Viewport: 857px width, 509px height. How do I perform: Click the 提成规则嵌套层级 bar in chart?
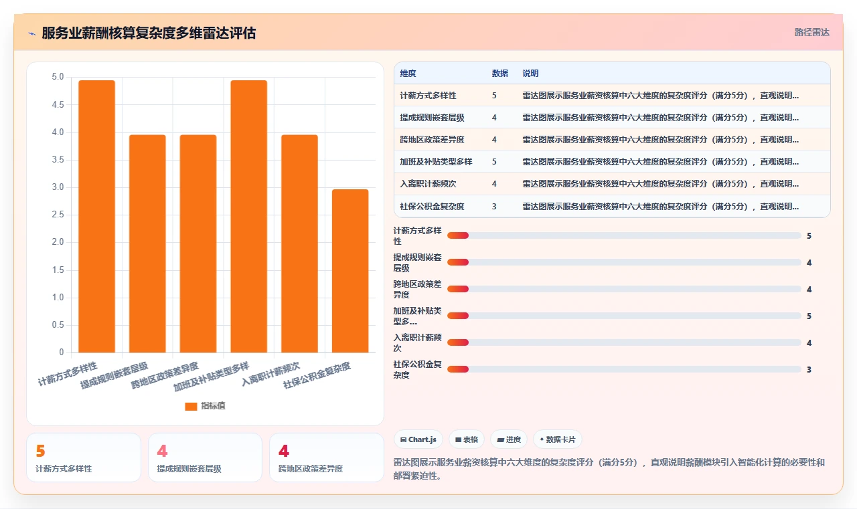pyautogui.click(x=147, y=243)
